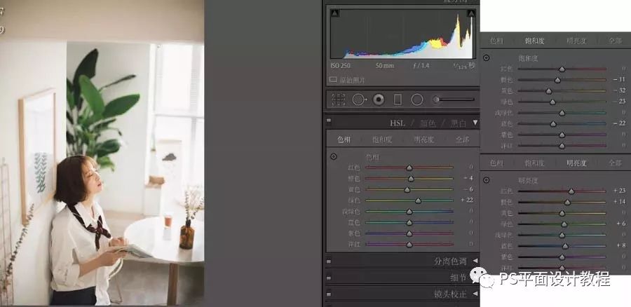
Task: Click the hue 橙色 slider handle
Action: [411, 179]
